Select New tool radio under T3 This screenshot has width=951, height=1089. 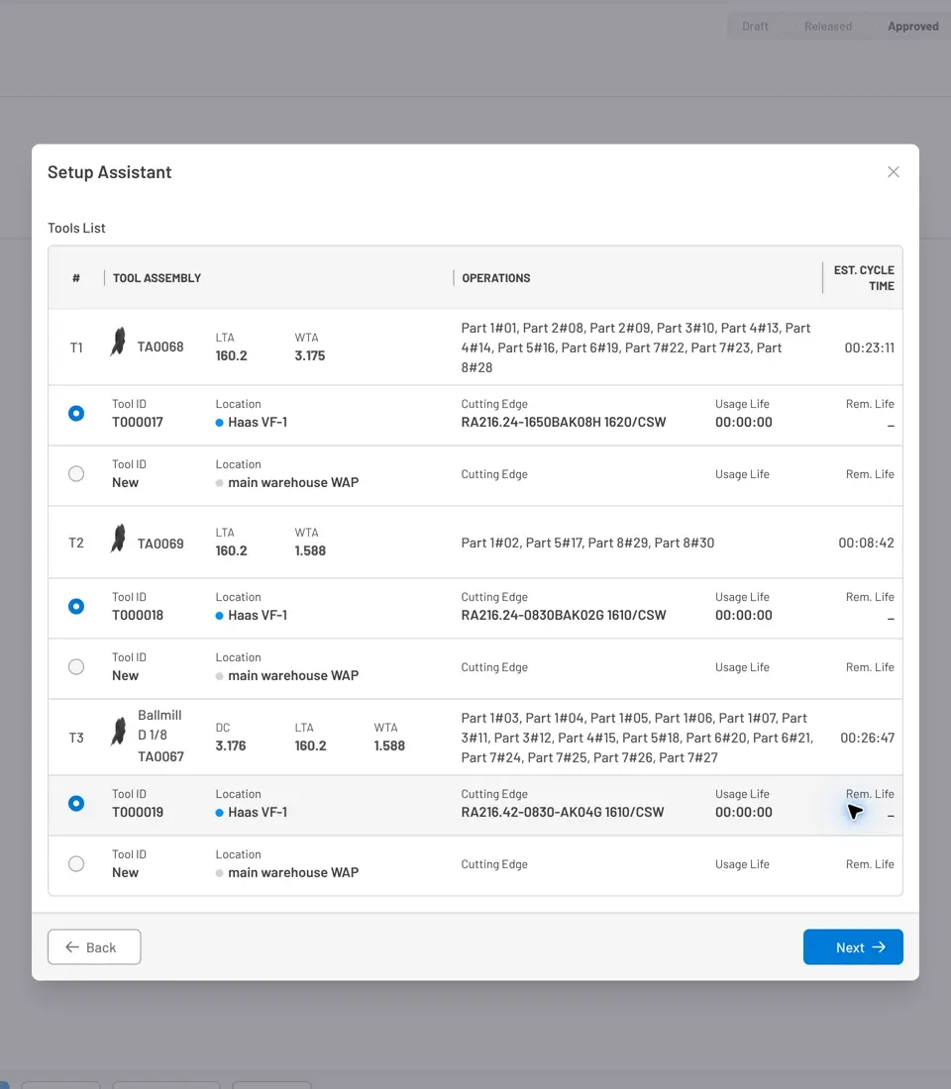[x=76, y=864]
